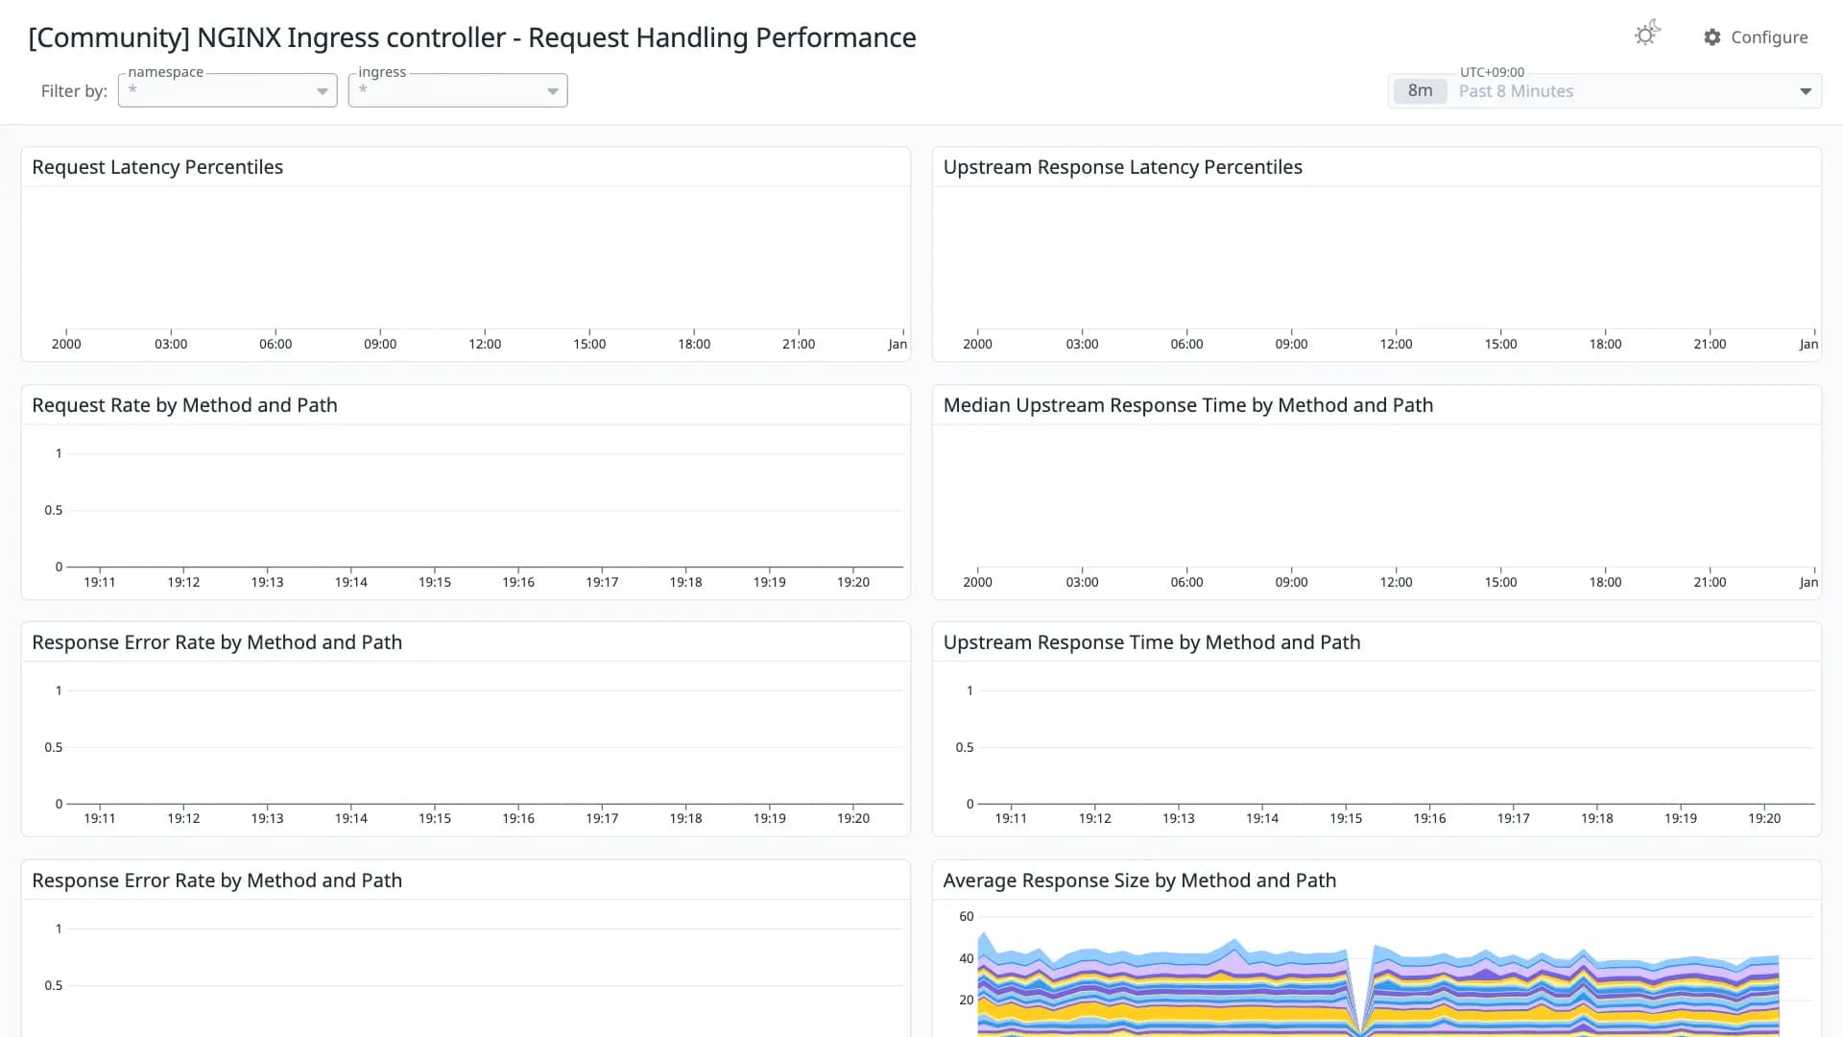Click Request Rate by Method and Path title
The image size is (1843, 1037).
coord(184,405)
